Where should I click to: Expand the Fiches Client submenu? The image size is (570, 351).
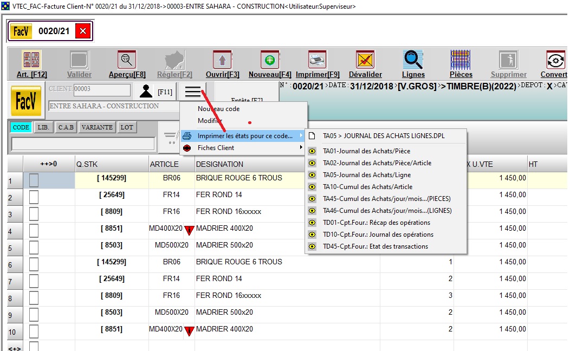coord(243,148)
